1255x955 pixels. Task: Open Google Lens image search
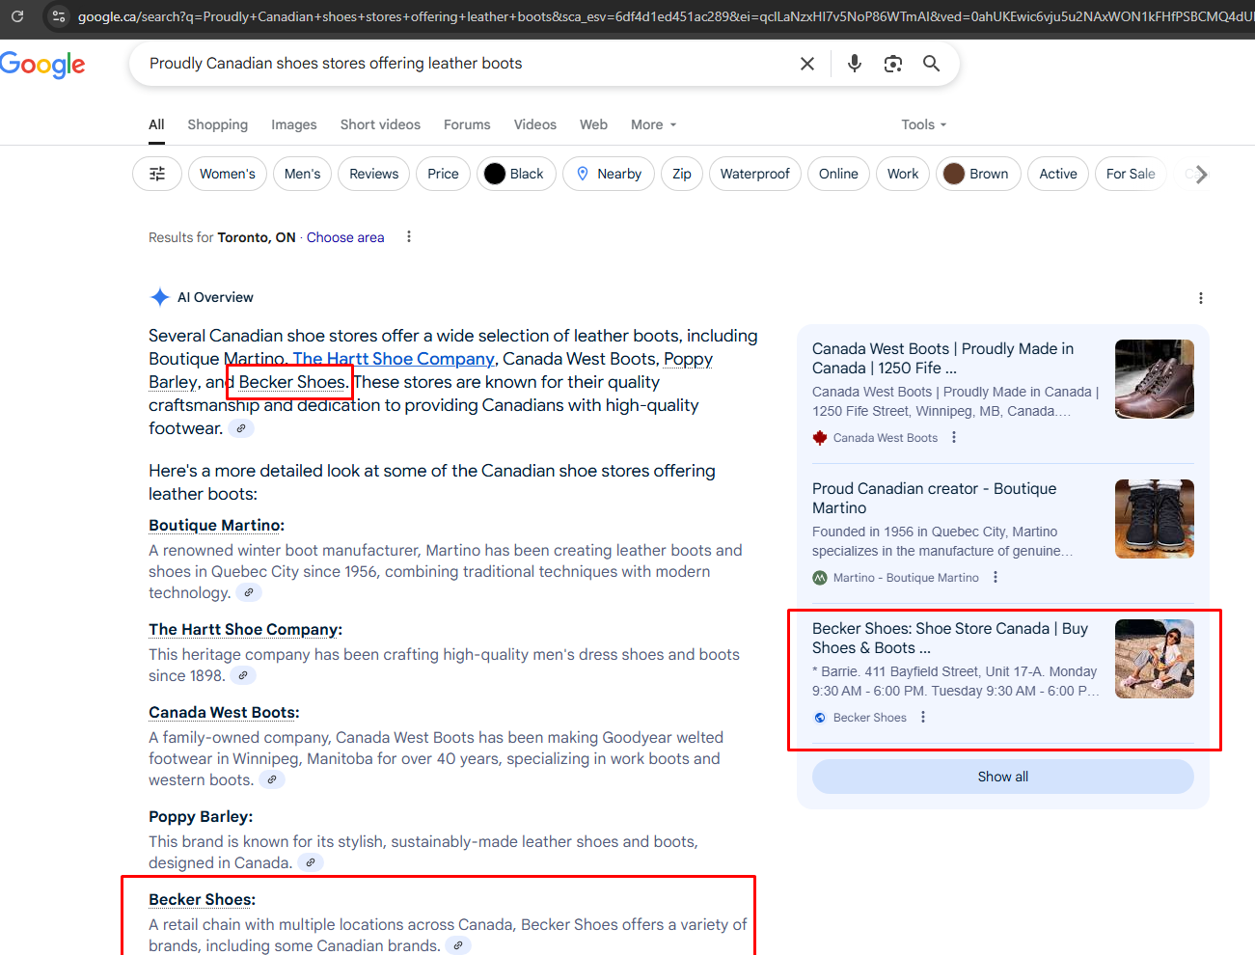pos(892,64)
